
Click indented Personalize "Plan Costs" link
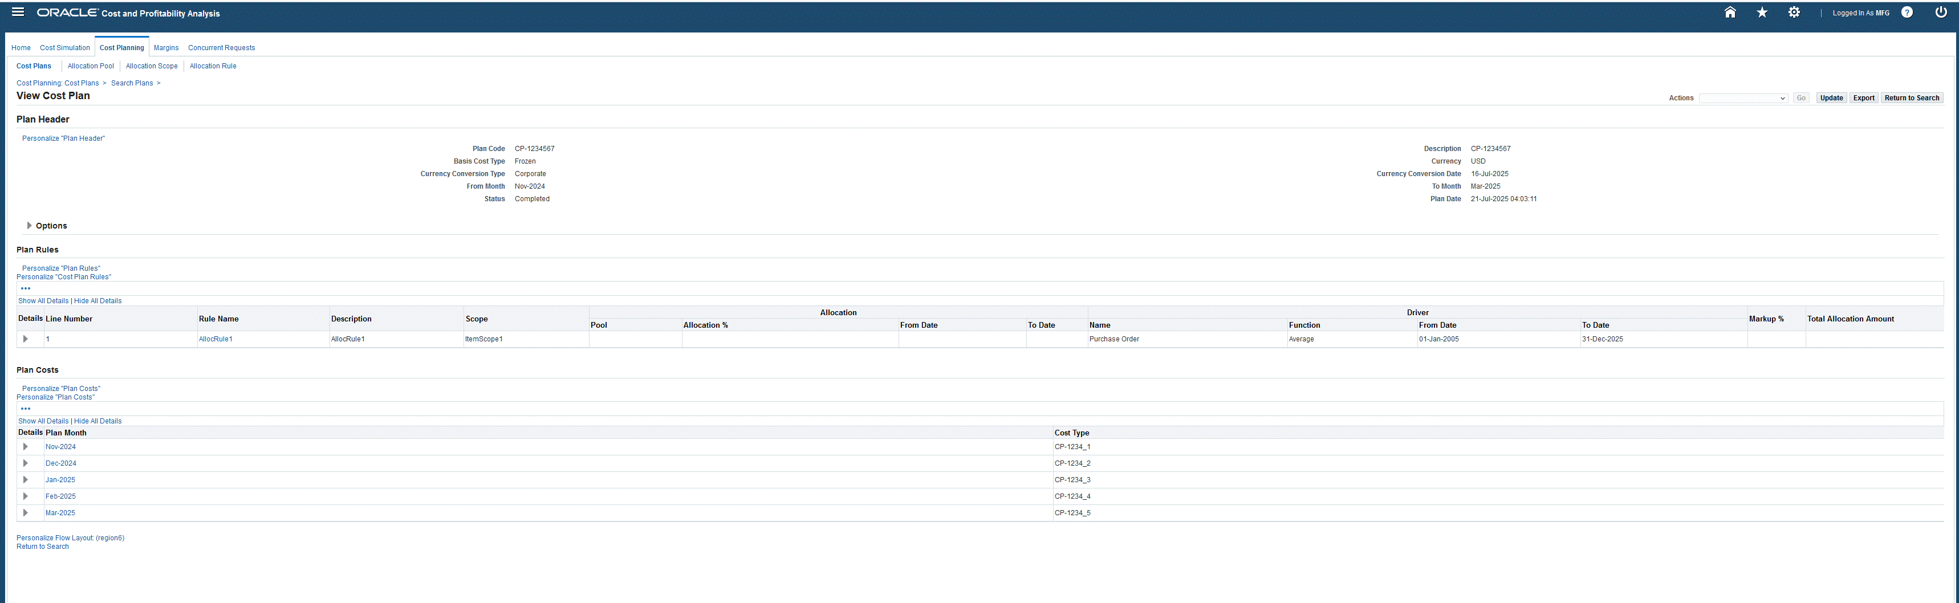coord(61,389)
